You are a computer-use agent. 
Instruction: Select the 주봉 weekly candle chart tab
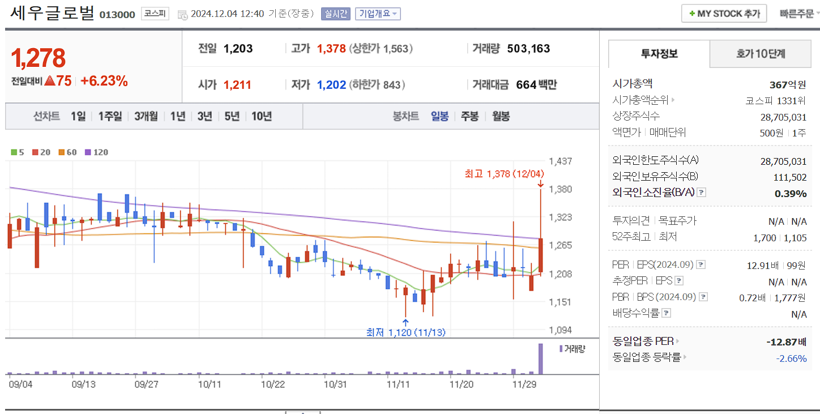469,116
